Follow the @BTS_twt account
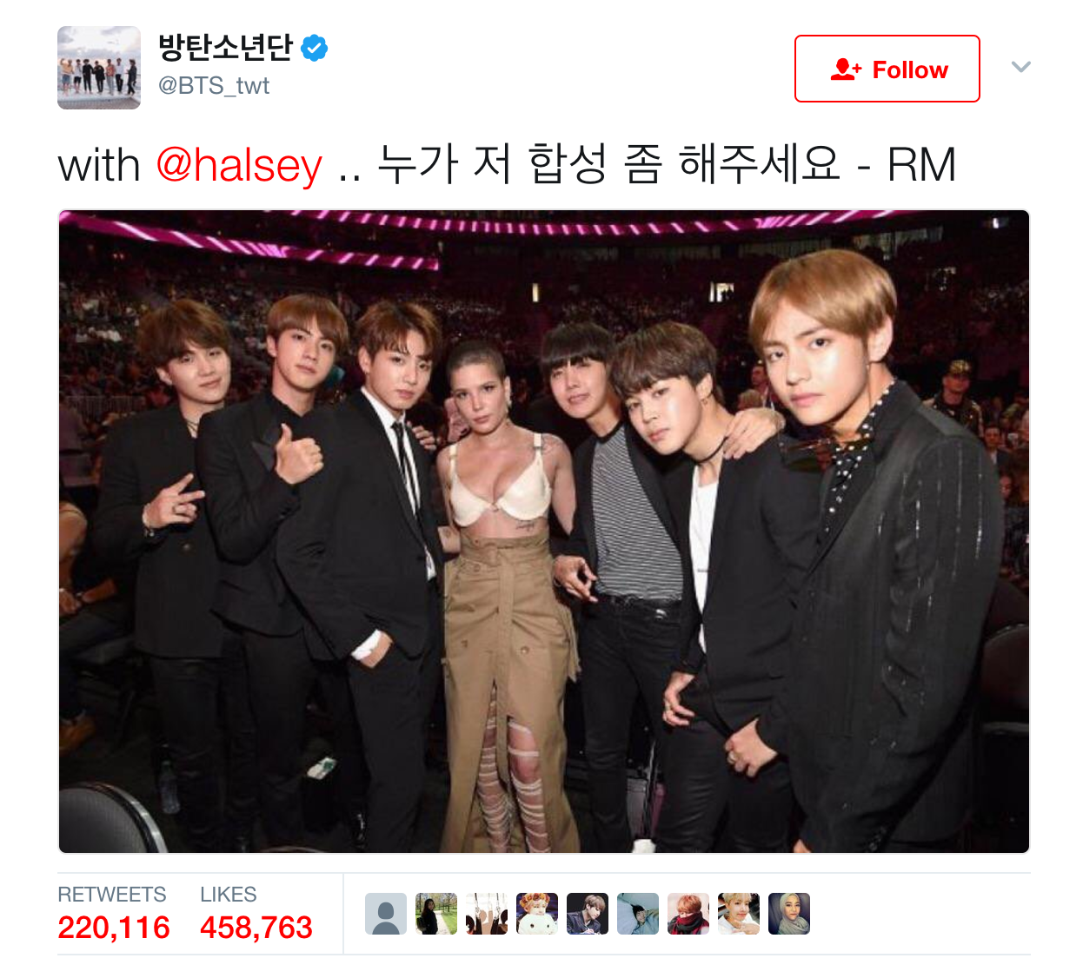 coord(887,69)
